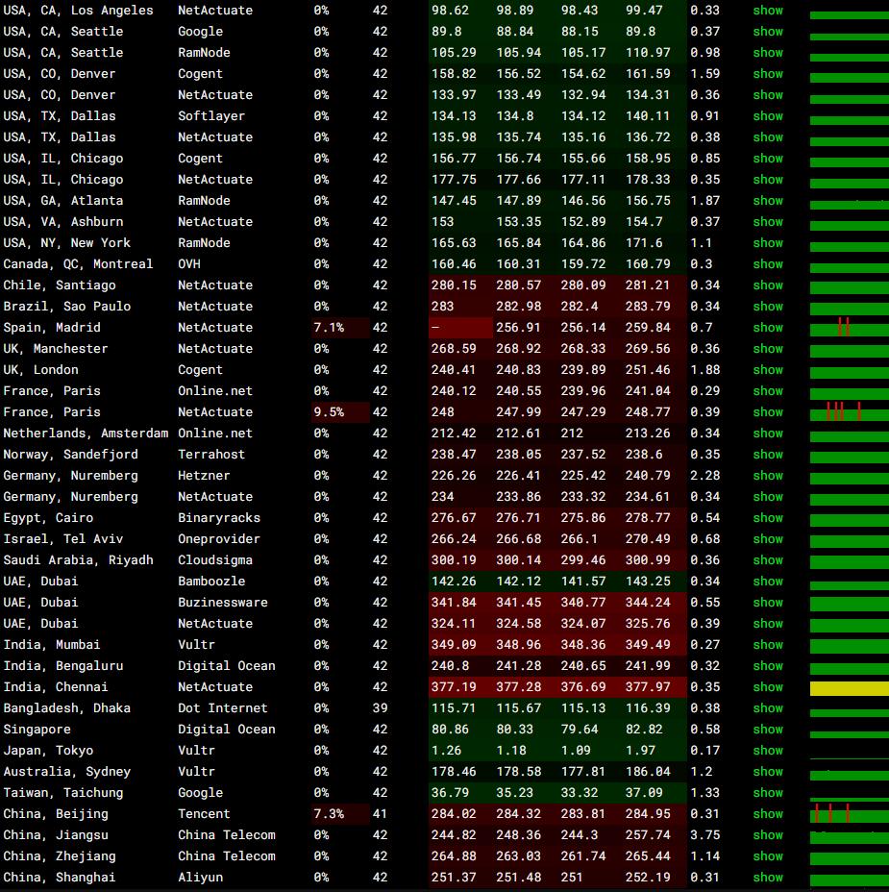
Task: Click show for UK, Manchester row
Action: click(768, 349)
